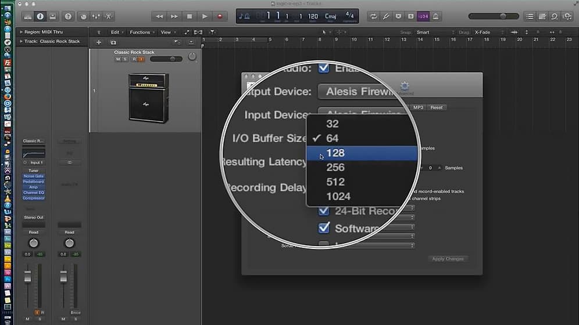Toggle the Flex show/hide icon

(198, 32)
